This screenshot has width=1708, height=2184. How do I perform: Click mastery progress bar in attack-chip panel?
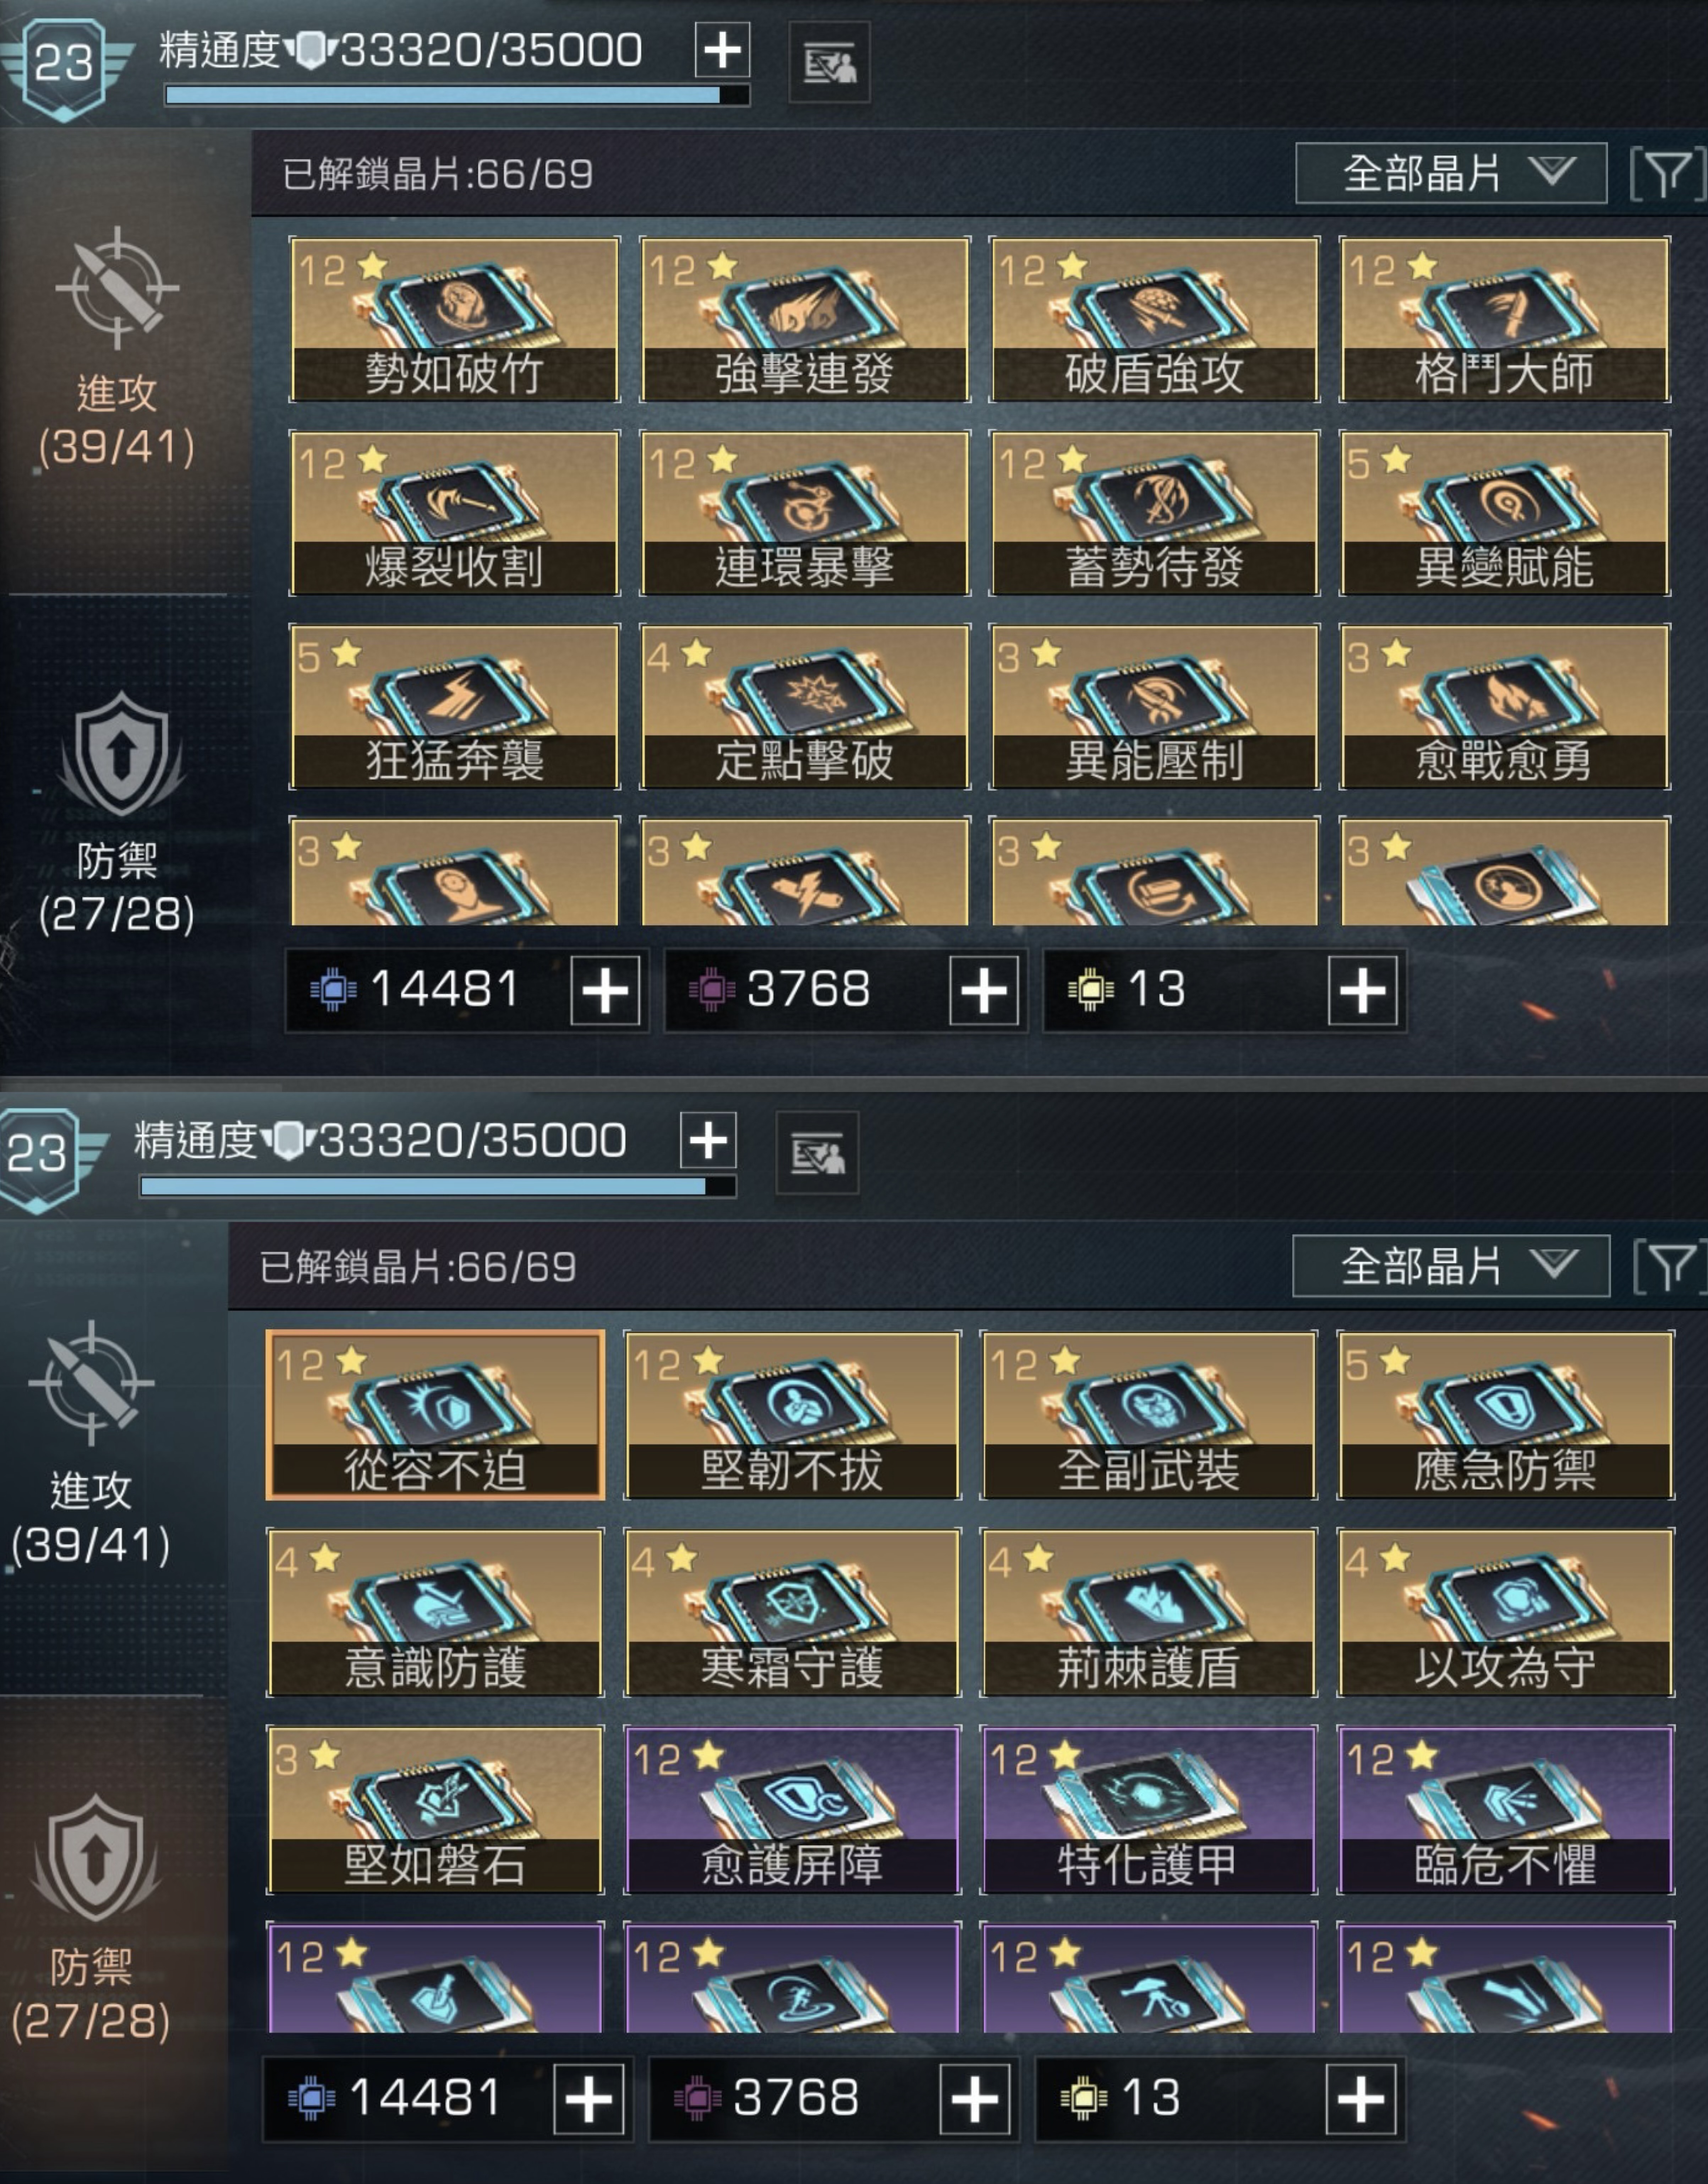pos(457,95)
